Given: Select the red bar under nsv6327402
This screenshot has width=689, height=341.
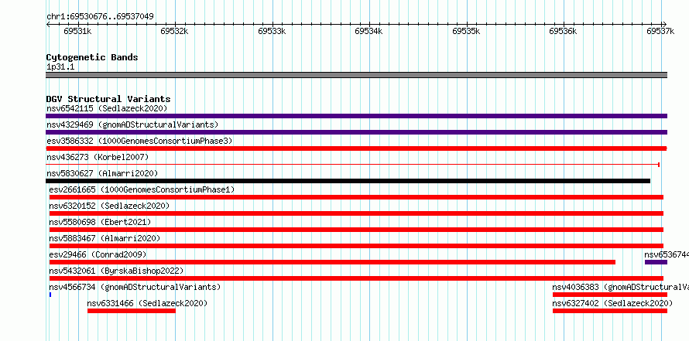Looking at the screenshot, I should pyautogui.click(x=610, y=311).
